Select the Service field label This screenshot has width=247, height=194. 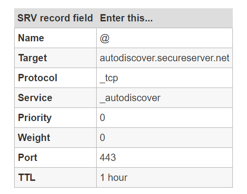click(x=35, y=98)
